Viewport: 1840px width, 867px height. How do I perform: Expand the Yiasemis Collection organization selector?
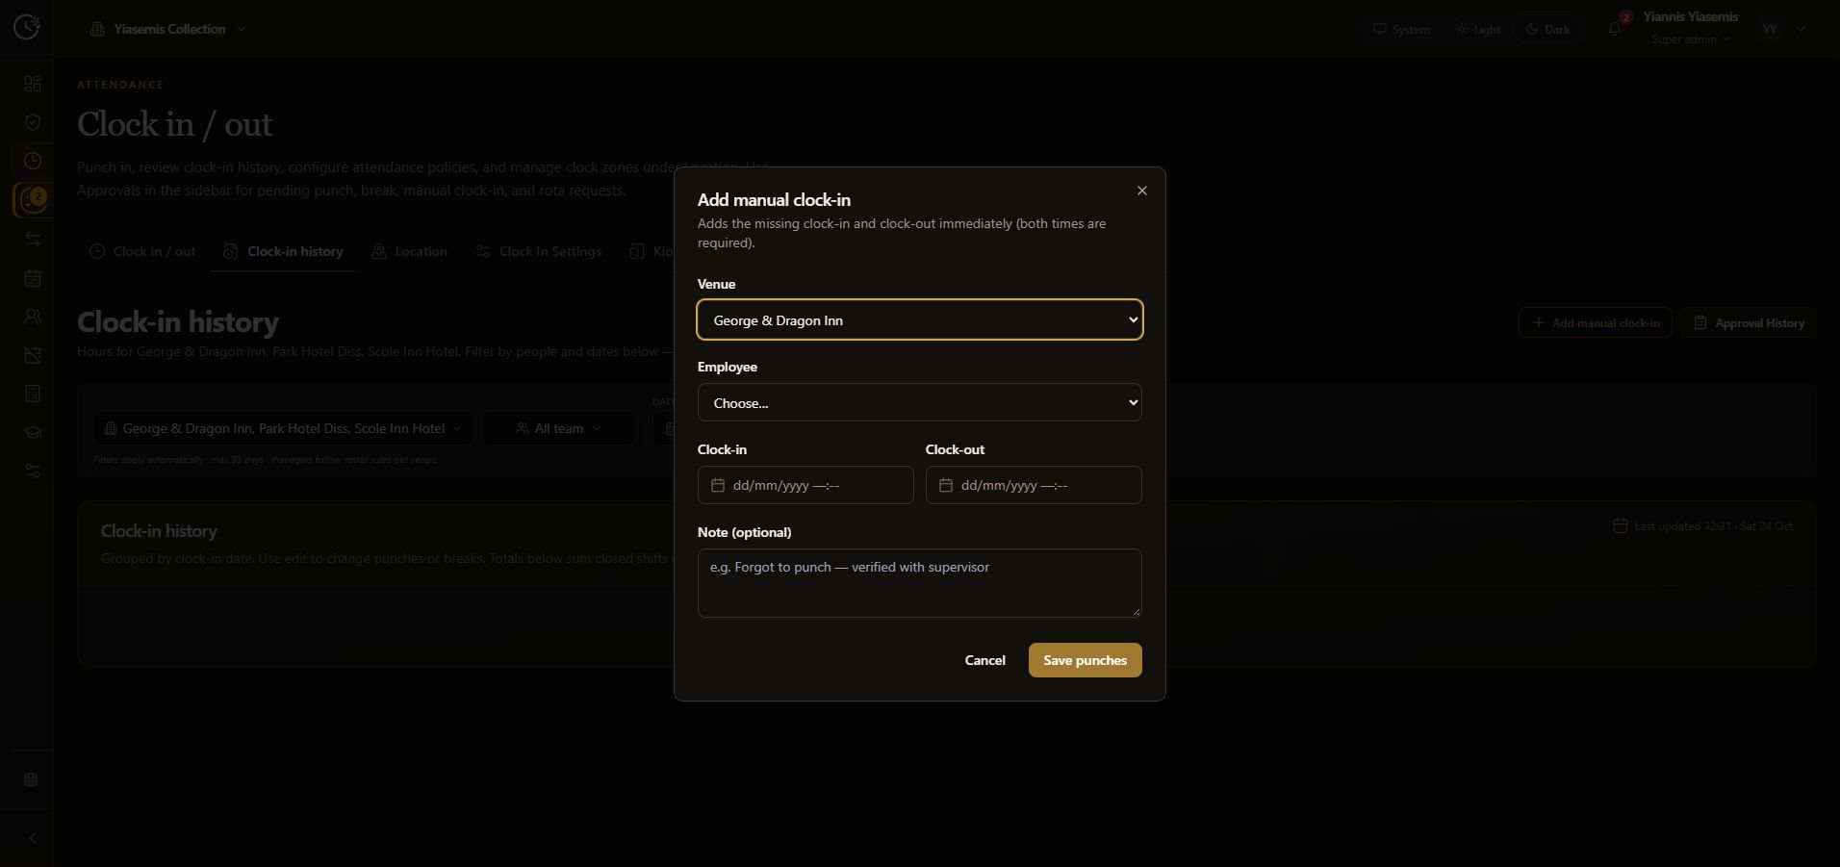tap(168, 29)
